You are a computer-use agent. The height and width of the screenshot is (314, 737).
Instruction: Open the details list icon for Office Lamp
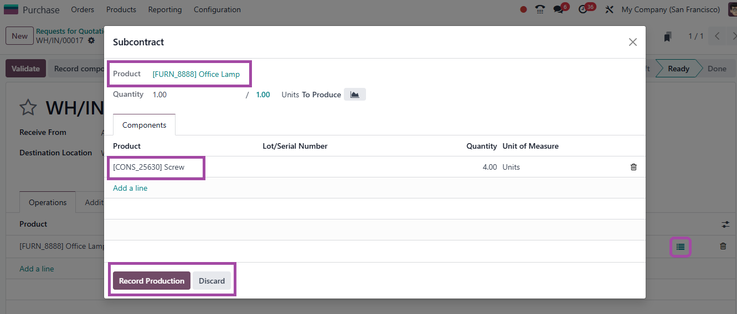[x=681, y=247]
